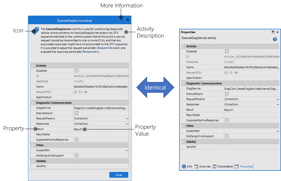Collapse the Validity section in the Properties panel
Viewport: 281px width, 181px height.
click(182, 141)
